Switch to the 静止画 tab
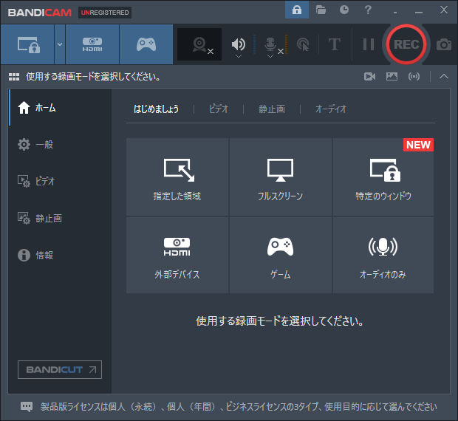The height and width of the screenshot is (421, 458). pyautogui.click(x=272, y=109)
